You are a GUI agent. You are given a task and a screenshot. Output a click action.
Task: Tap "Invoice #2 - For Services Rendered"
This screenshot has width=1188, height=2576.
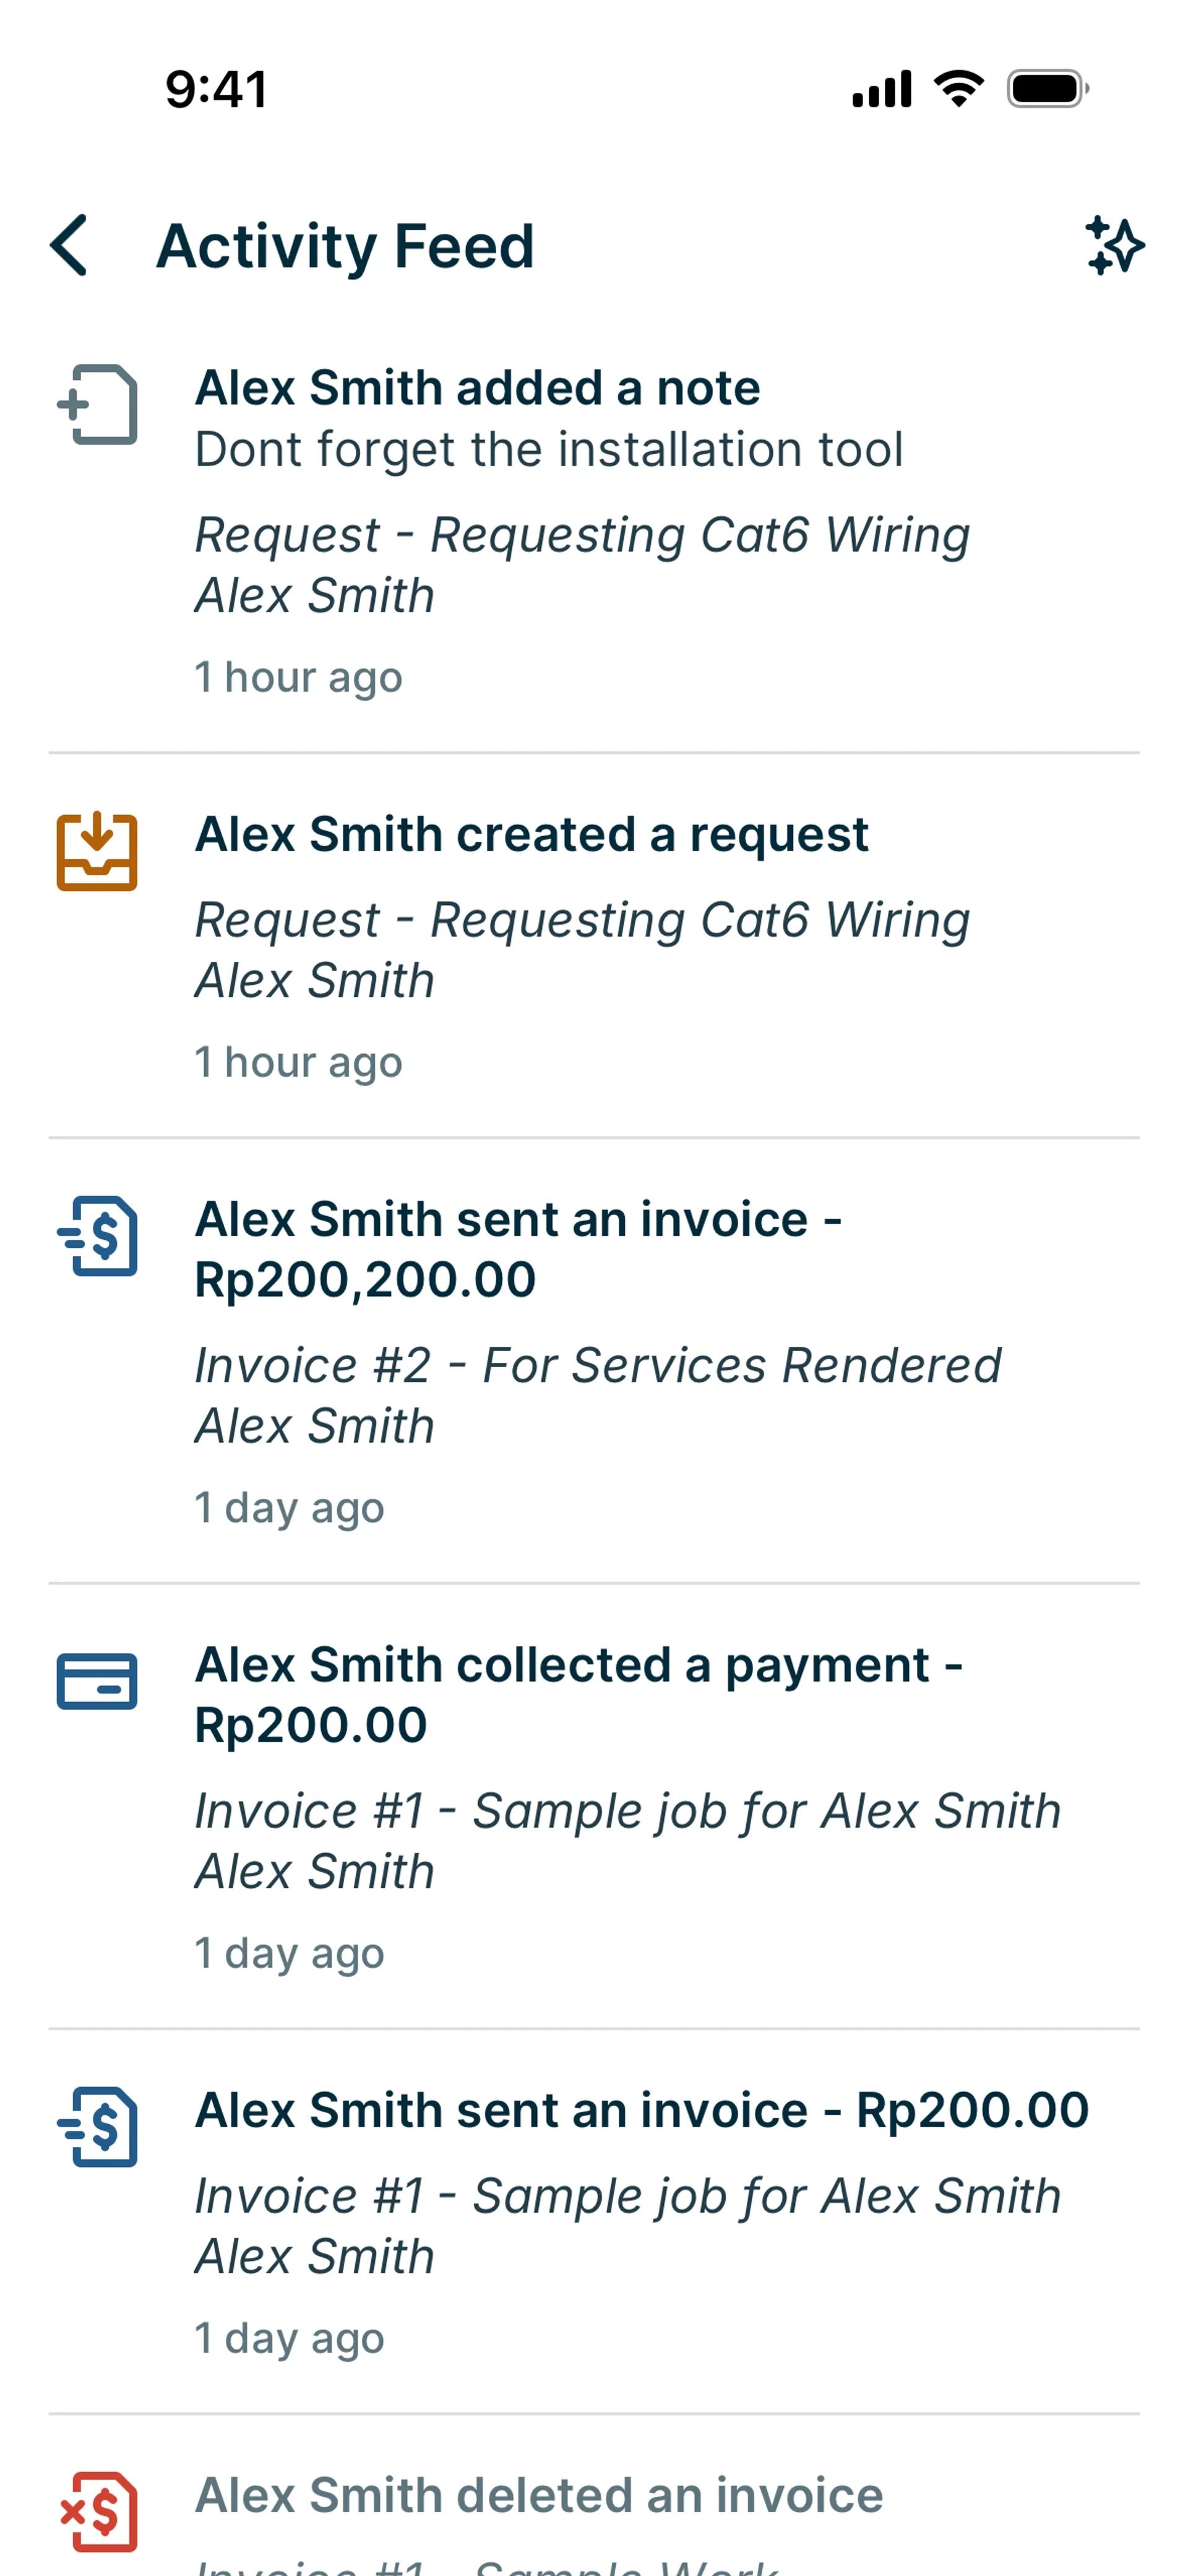pyautogui.click(x=597, y=1366)
